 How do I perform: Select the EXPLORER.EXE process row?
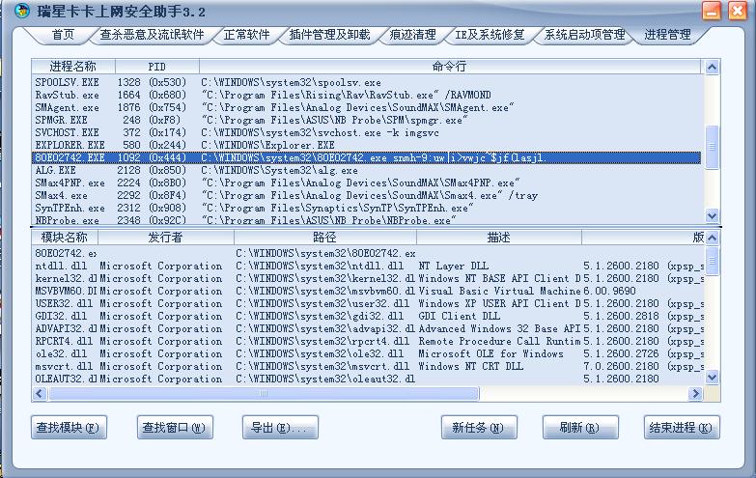tap(367, 145)
